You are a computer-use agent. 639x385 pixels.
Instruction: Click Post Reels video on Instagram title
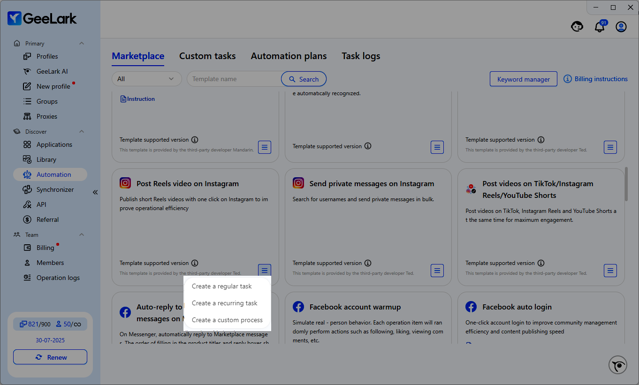[188, 183]
